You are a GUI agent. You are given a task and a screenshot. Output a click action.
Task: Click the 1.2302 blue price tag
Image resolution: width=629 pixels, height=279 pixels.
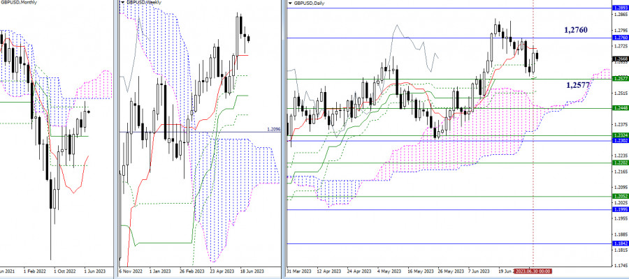click(619, 141)
